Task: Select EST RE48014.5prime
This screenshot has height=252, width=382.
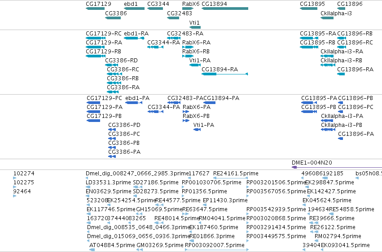Action: 159,223
